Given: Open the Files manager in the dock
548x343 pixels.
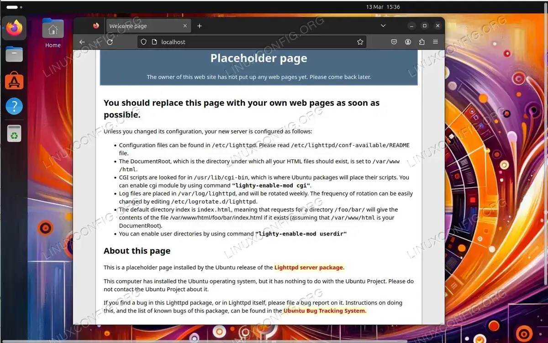Looking at the screenshot, I should tap(14, 55).
